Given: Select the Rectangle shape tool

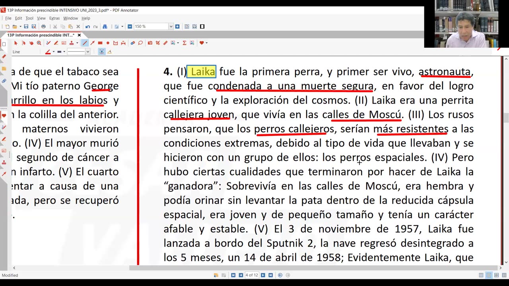Looking at the screenshot, I should point(100,43).
